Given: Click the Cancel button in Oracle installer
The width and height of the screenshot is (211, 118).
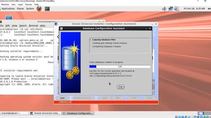Looking at the screenshot, I should click(x=149, y=98).
